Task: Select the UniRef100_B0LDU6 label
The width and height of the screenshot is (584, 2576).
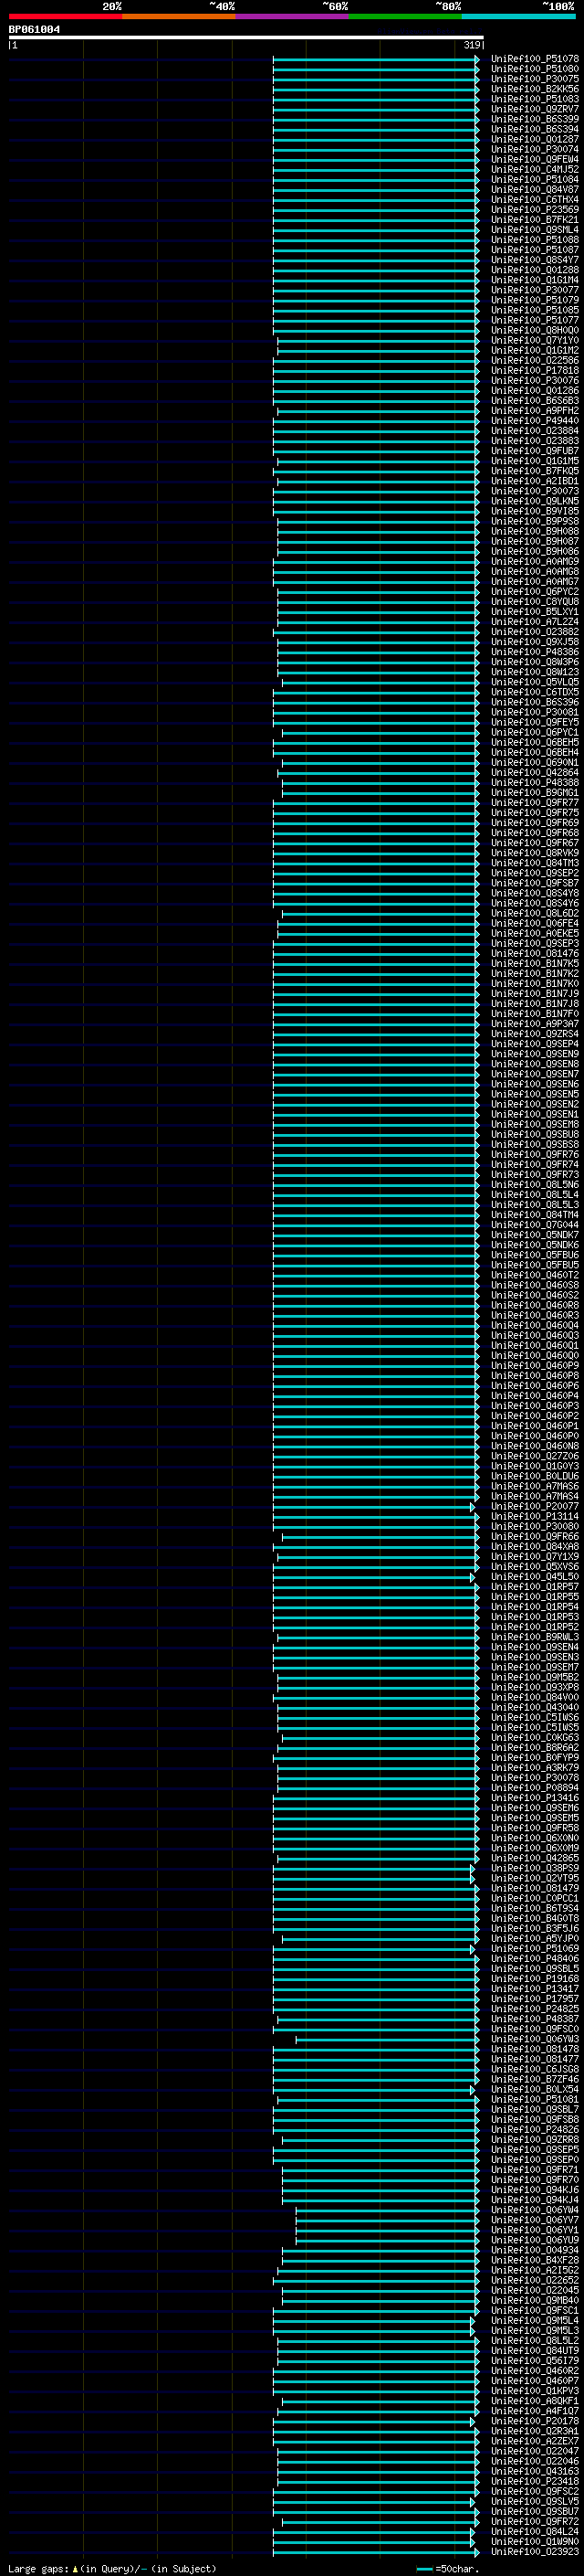Action: [x=535, y=1476]
